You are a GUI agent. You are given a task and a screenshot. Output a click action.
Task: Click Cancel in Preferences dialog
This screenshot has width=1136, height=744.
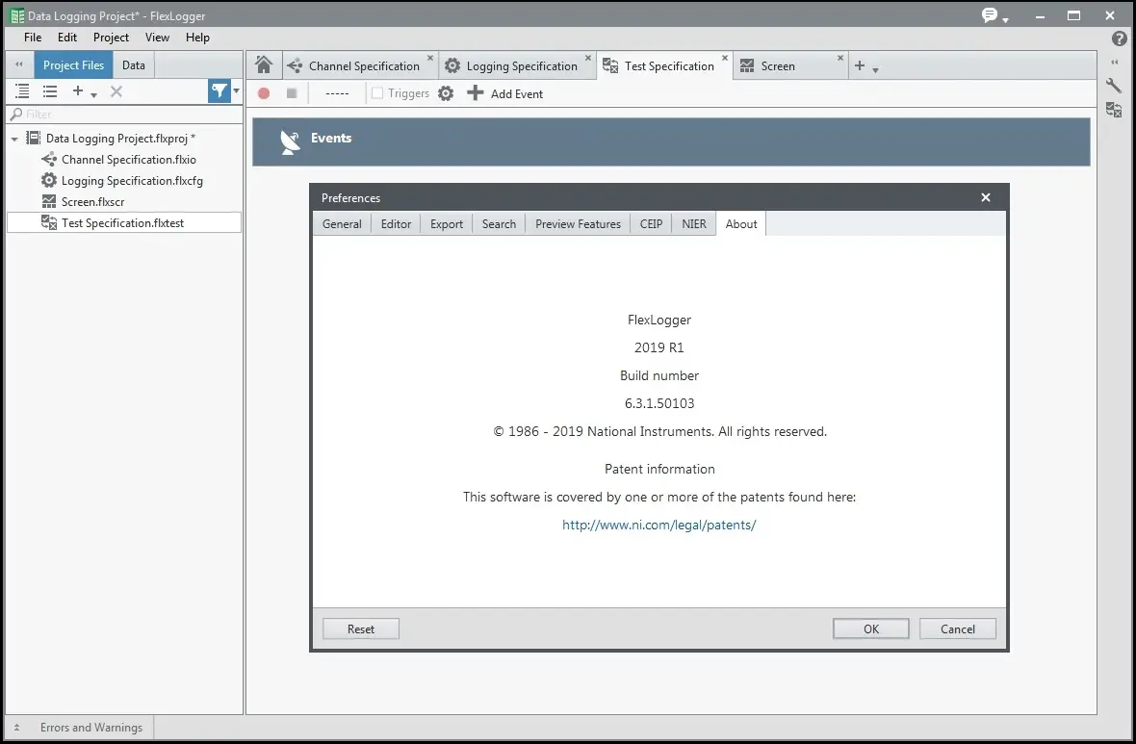point(958,629)
